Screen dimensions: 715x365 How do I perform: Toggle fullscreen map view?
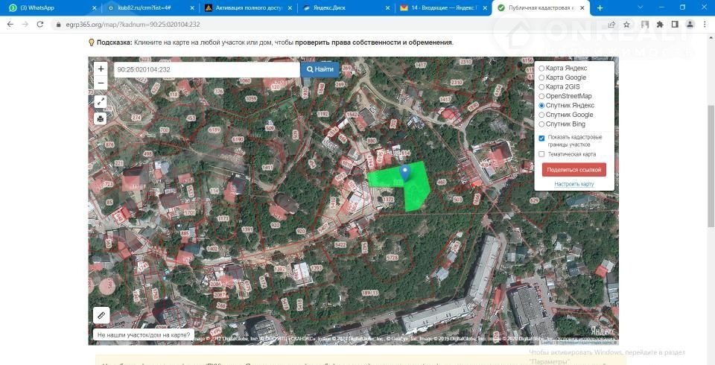(101, 101)
